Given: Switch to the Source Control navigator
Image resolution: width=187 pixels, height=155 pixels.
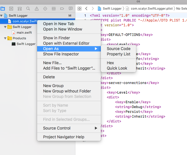Looking at the screenshot, I should (x=11, y=9).
